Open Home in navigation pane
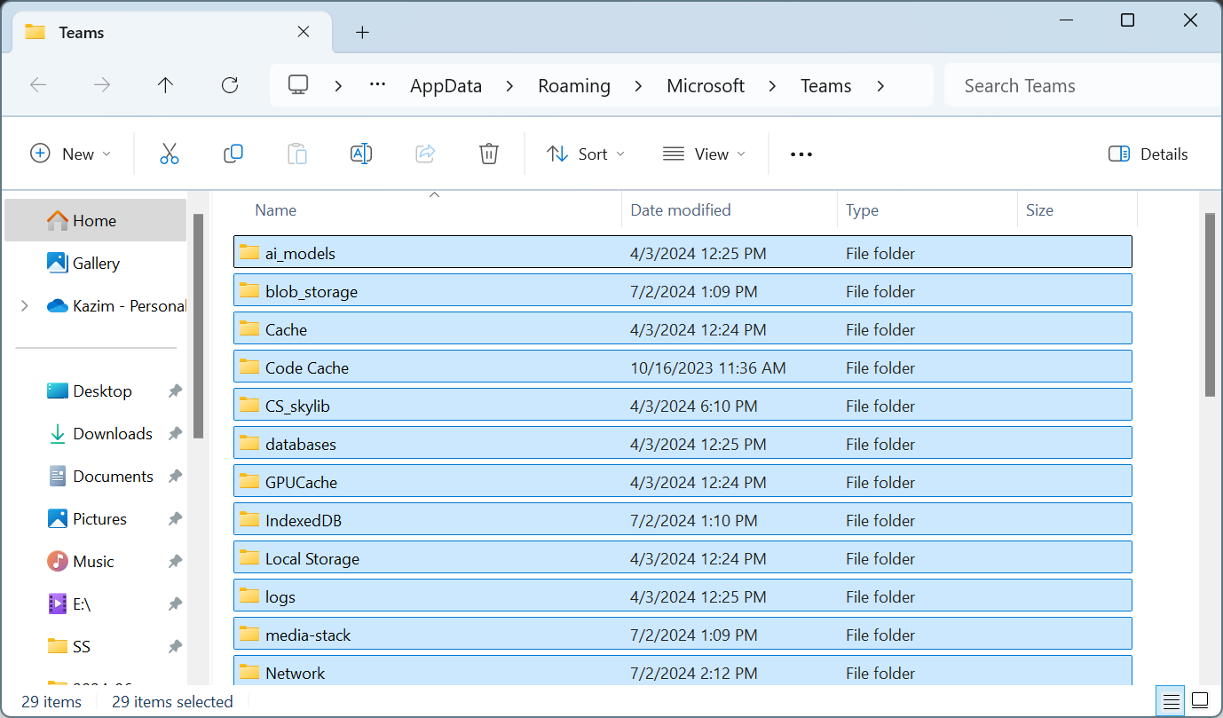Viewport: 1223px width, 718px height. [96, 220]
